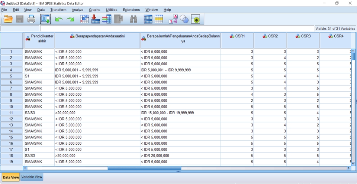Image resolution: width=357 pixels, height=184 pixels.
Task: Click the vertical scrollbar down arrow
Action: pyautogui.click(x=353, y=164)
